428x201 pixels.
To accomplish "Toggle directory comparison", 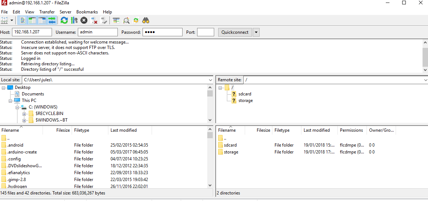I will point(126,20).
